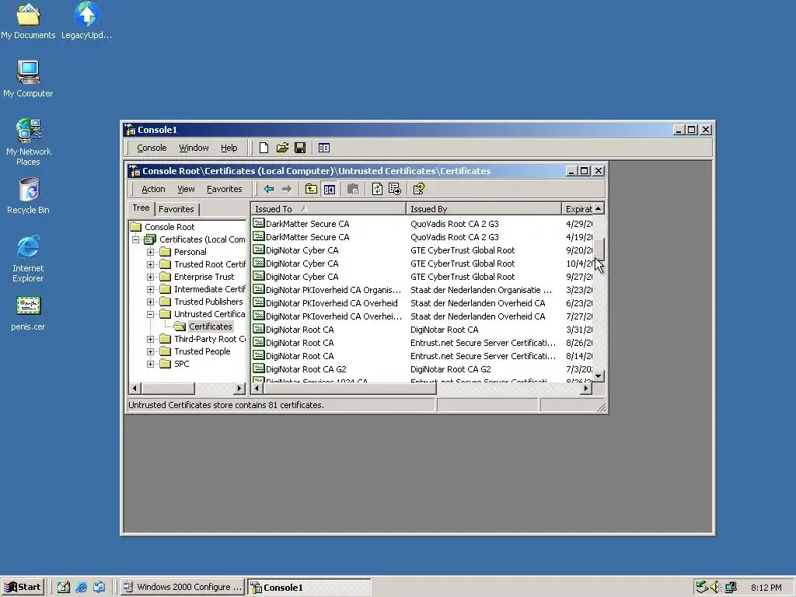Open the Window menu
796x597 pixels.
point(194,148)
